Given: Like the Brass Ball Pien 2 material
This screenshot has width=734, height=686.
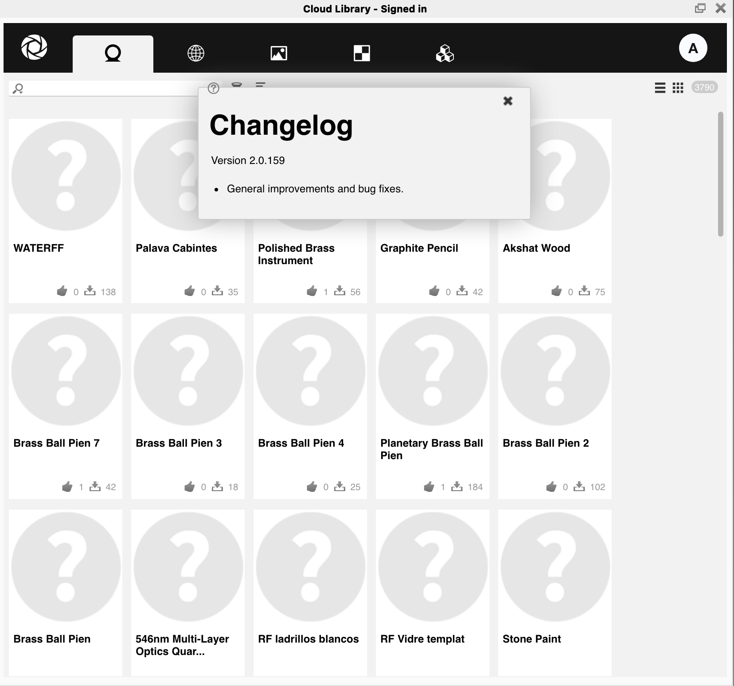Looking at the screenshot, I should click(x=551, y=487).
